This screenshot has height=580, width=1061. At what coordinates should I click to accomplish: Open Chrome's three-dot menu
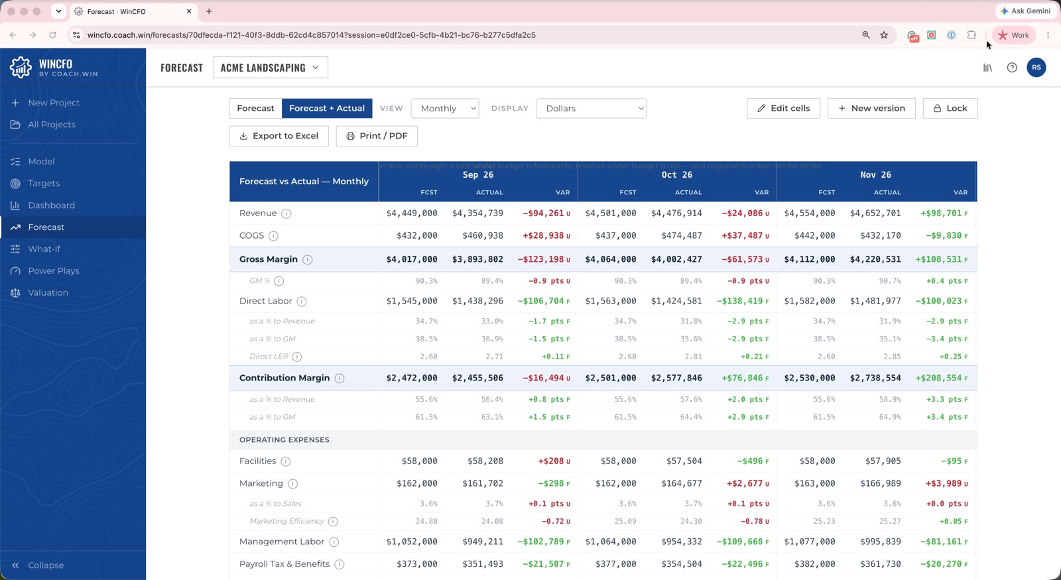pos(1048,35)
